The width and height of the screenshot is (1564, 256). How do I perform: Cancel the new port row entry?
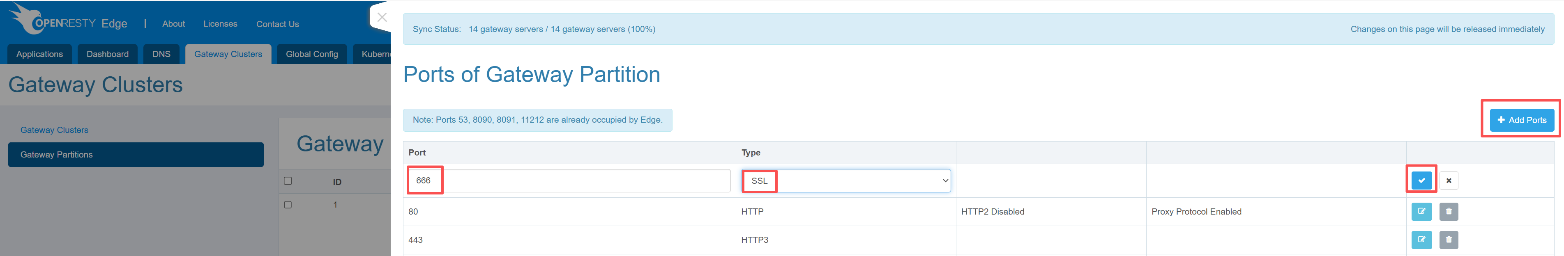[x=1448, y=180]
